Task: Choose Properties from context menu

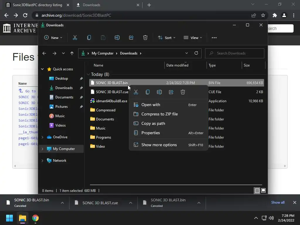Action: [168, 133]
